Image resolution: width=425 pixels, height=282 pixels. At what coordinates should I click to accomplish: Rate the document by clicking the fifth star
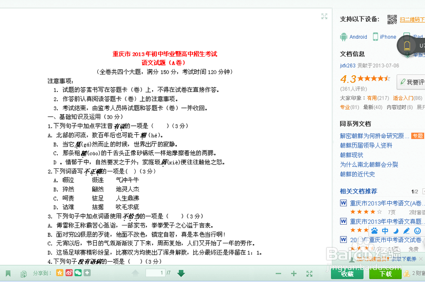(388, 78)
